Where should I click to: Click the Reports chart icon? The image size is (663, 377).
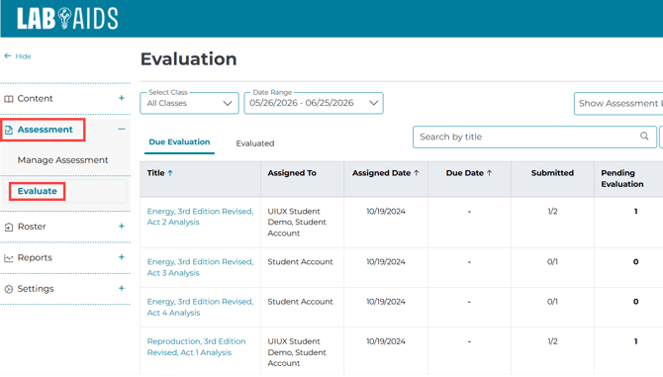coord(9,258)
